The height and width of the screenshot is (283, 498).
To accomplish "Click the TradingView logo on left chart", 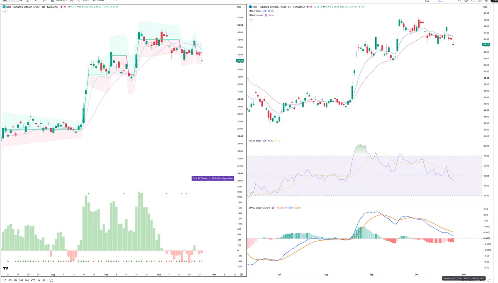I will click(6, 268).
